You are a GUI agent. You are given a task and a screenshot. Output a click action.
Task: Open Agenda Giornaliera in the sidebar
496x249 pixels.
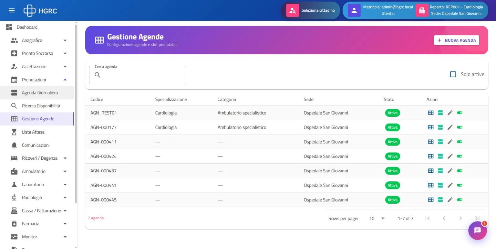point(37,93)
